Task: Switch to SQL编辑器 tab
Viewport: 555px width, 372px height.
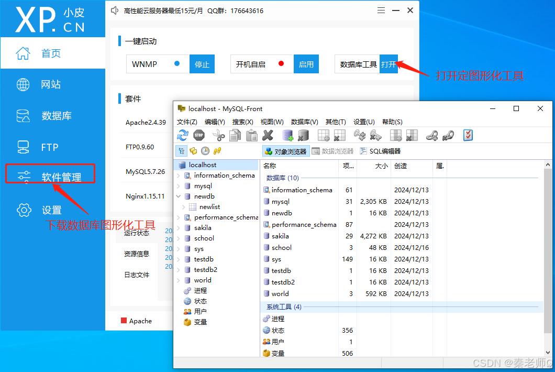Action: (x=381, y=151)
